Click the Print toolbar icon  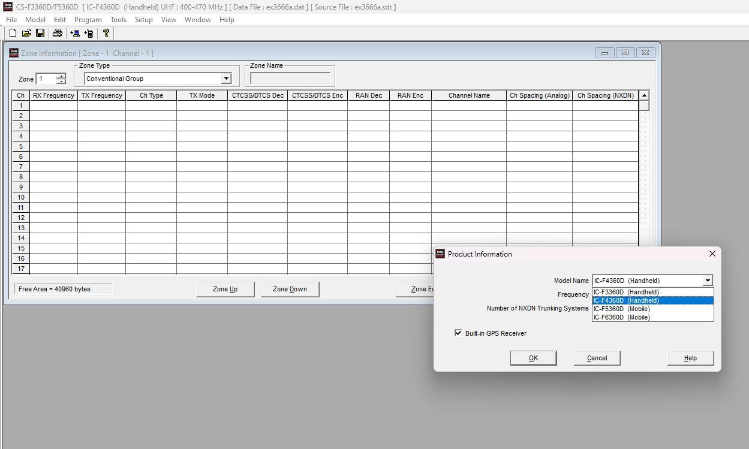[58, 33]
